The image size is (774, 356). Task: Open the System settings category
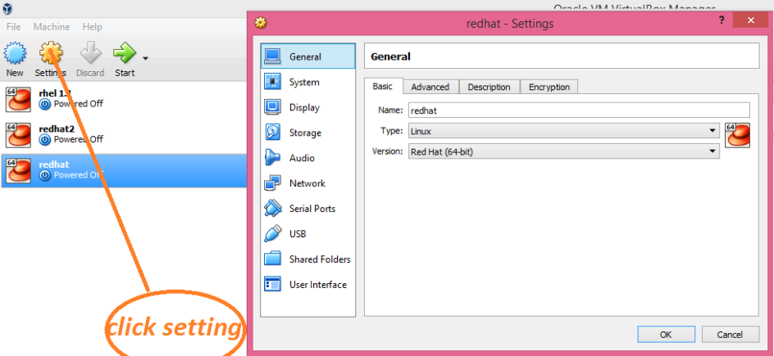308,82
